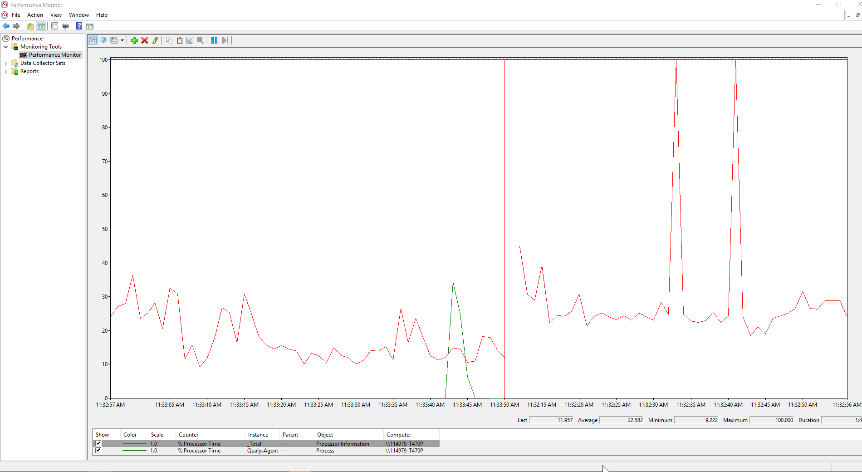Pause the display with the Freeze button
The width and height of the screenshot is (862, 472).
coord(214,40)
